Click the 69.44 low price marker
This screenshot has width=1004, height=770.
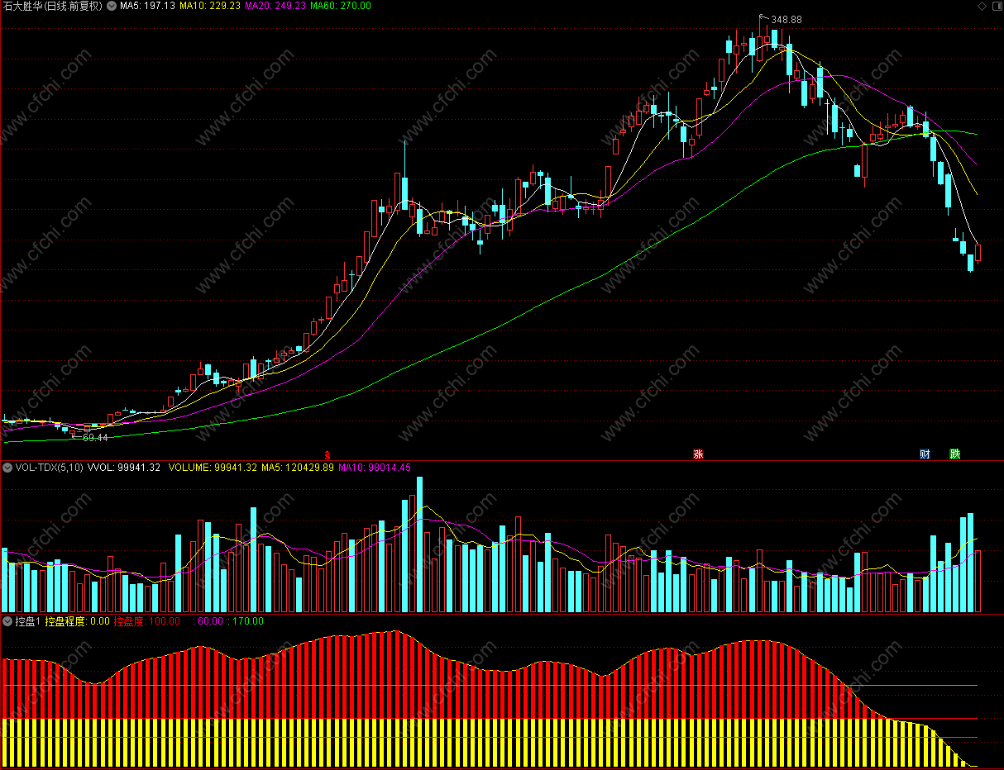click(95, 437)
